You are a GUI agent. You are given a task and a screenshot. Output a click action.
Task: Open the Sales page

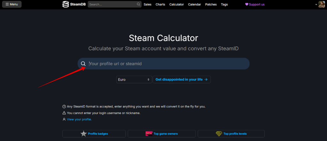coord(148,4)
